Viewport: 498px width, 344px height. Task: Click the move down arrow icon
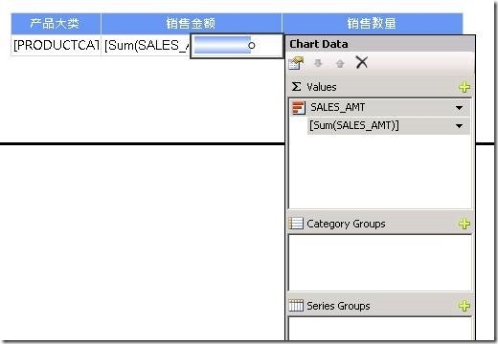318,63
